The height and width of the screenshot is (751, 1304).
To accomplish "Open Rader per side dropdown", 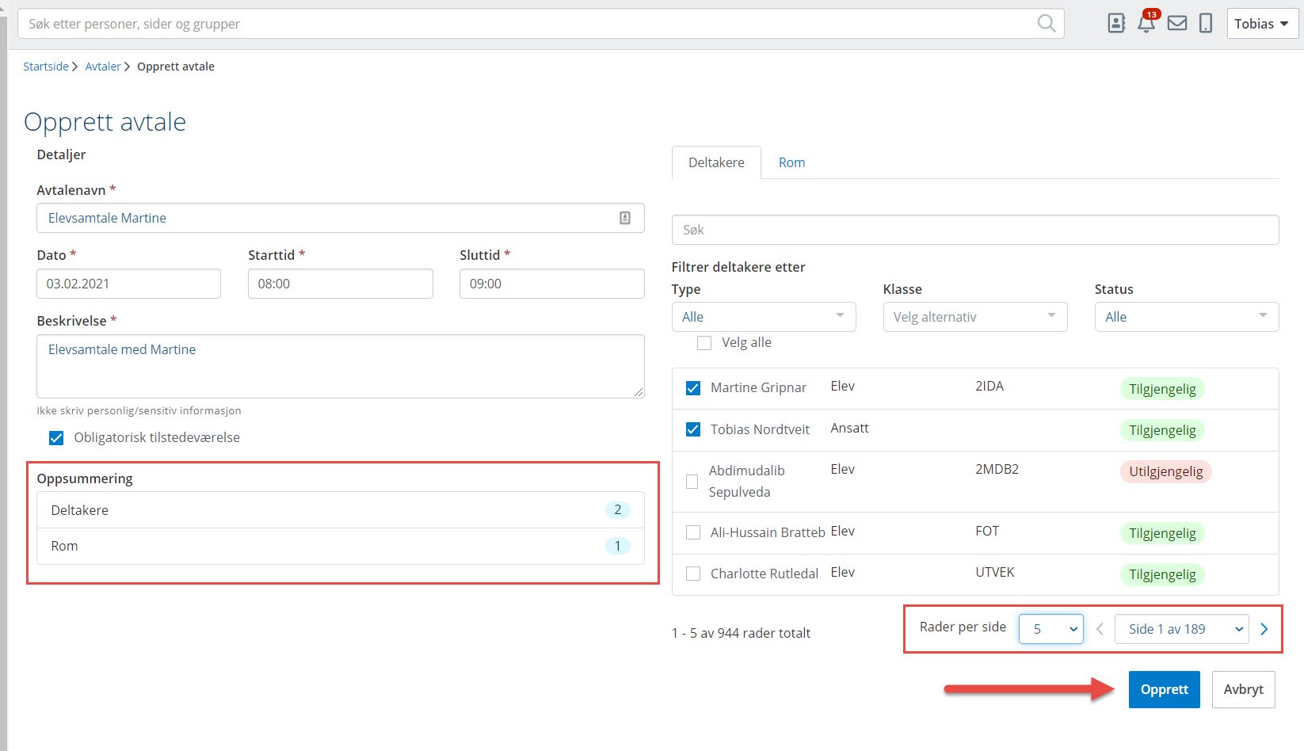I will 1050,629.
